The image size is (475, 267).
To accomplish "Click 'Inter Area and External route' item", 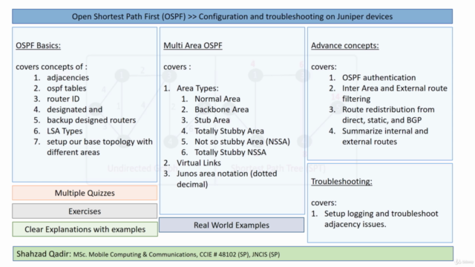I will point(394,93).
